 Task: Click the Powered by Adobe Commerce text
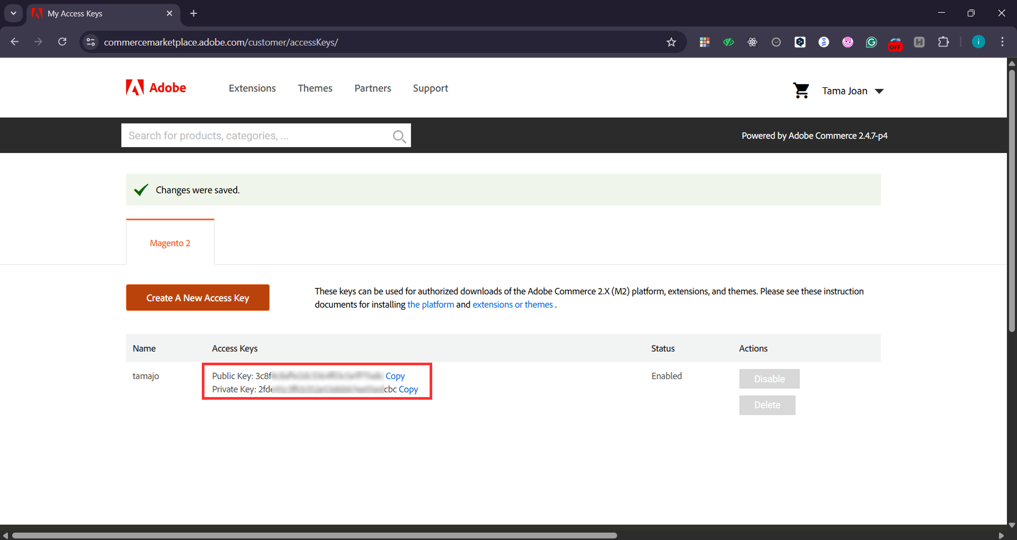(815, 136)
